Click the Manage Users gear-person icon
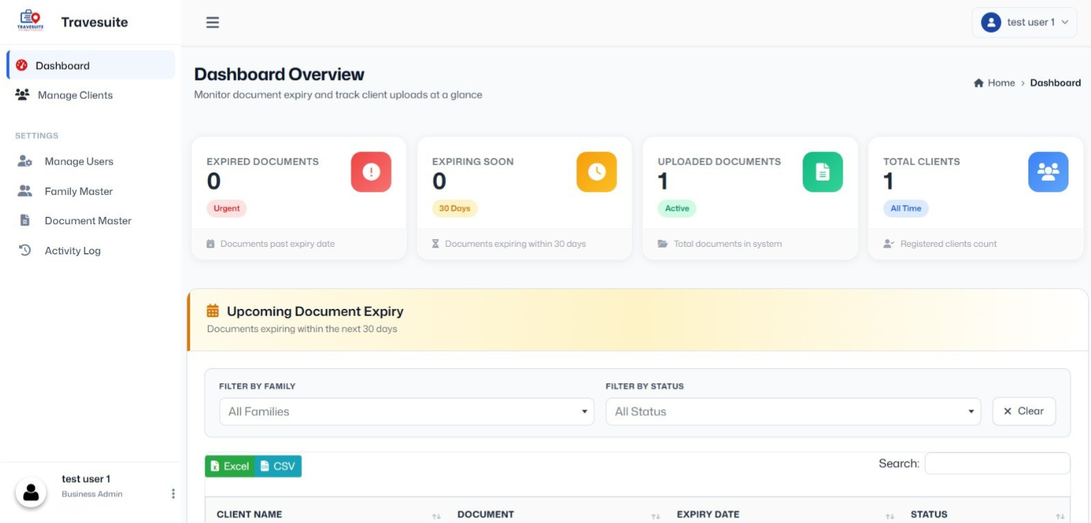This screenshot has width=1091, height=523. (x=25, y=162)
